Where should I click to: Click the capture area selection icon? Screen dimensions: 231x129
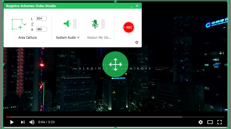[x=17, y=24]
